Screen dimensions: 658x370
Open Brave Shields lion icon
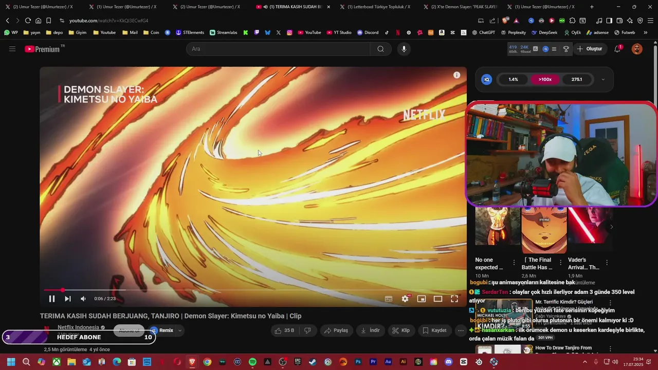click(506, 21)
